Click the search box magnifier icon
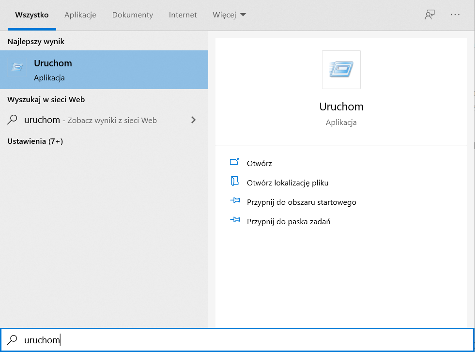Image resolution: width=475 pixels, height=352 pixels. [x=12, y=339]
